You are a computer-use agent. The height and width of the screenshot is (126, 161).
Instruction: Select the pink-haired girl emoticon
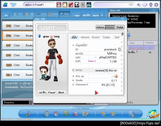pos(59,5)
